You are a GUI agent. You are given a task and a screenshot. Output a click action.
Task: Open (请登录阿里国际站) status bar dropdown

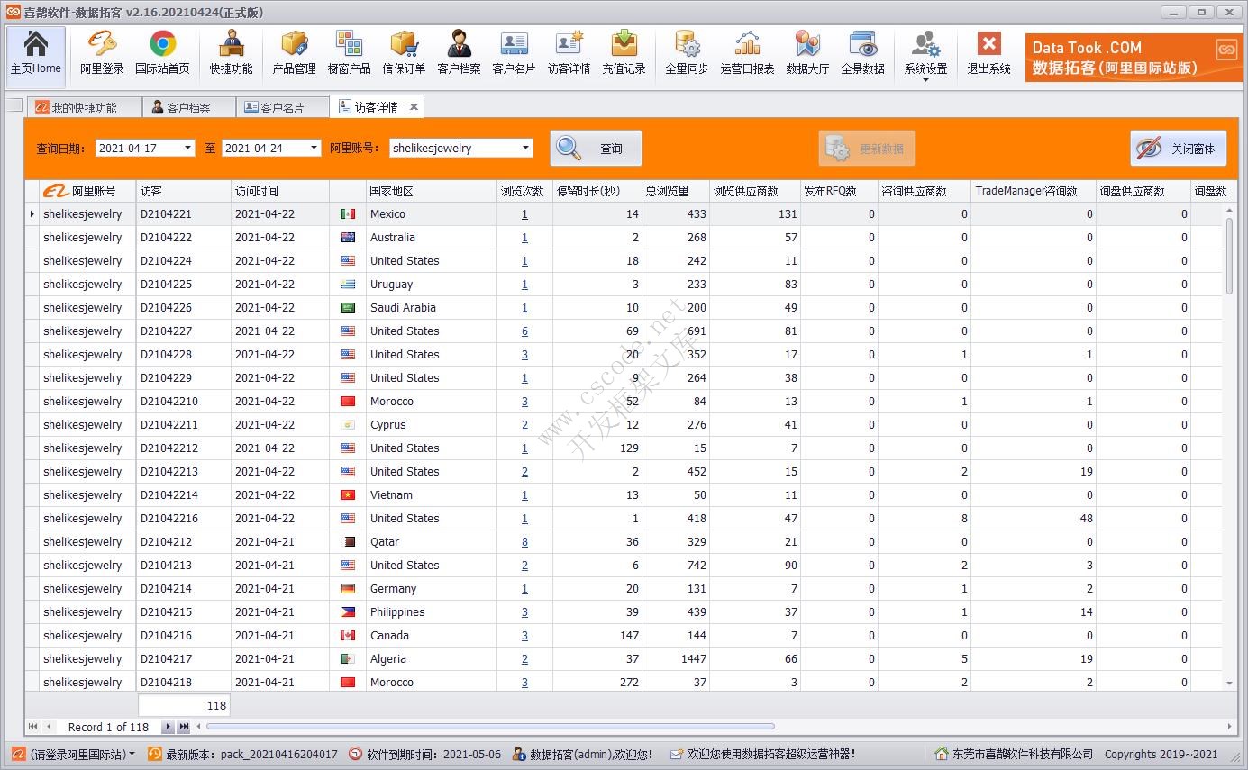(x=74, y=754)
